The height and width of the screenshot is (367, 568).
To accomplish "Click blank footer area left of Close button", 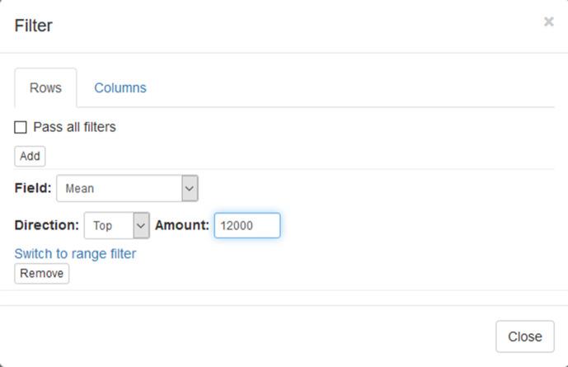I will 247,336.
